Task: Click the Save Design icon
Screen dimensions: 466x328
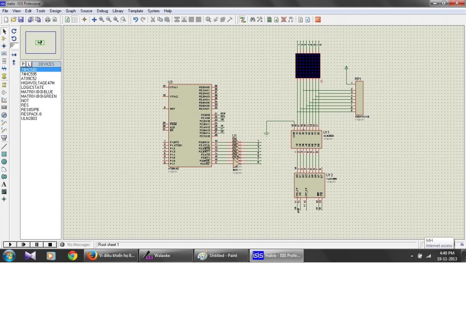Action: (x=21, y=20)
